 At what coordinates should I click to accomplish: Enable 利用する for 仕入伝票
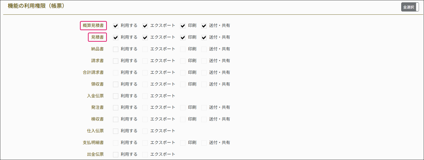click(x=116, y=131)
